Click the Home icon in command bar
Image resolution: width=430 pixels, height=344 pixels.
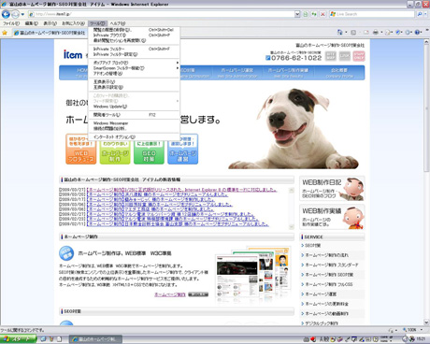point(339,32)
